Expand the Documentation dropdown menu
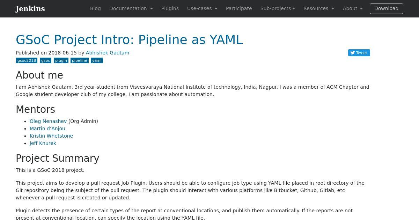 point(131,8)
